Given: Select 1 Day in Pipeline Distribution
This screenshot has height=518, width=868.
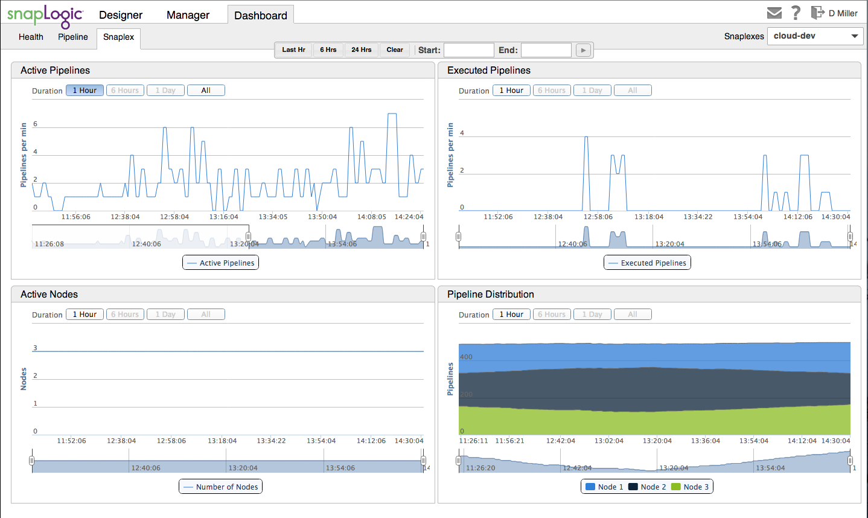Looking at the screenshot, I should tap(592, 315).
